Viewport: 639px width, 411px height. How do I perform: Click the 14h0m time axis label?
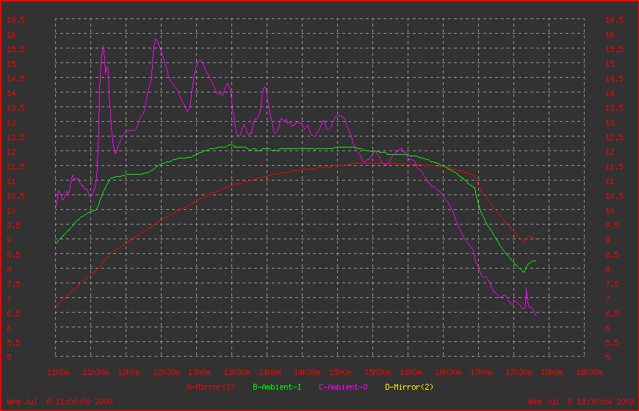coord(270,372)
